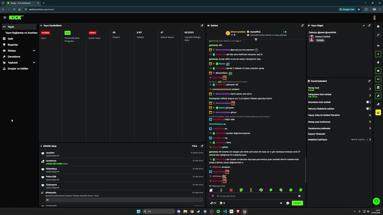This screenshot has height=215, width=383.
Task: Click the chat bubble icon in right sidebar
Action: tap(378, 71)
